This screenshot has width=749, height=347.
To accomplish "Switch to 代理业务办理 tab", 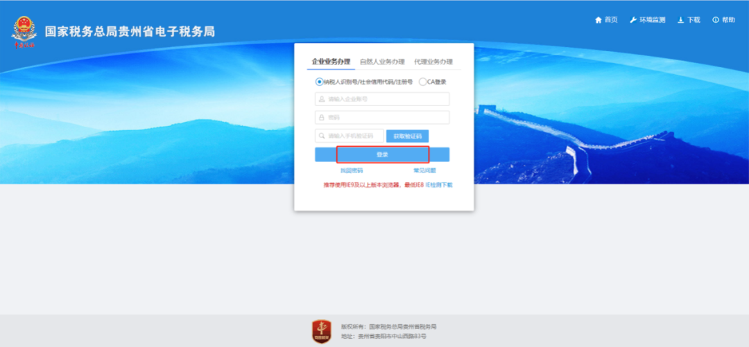I will pyautogui.click(x=433, y=62).
